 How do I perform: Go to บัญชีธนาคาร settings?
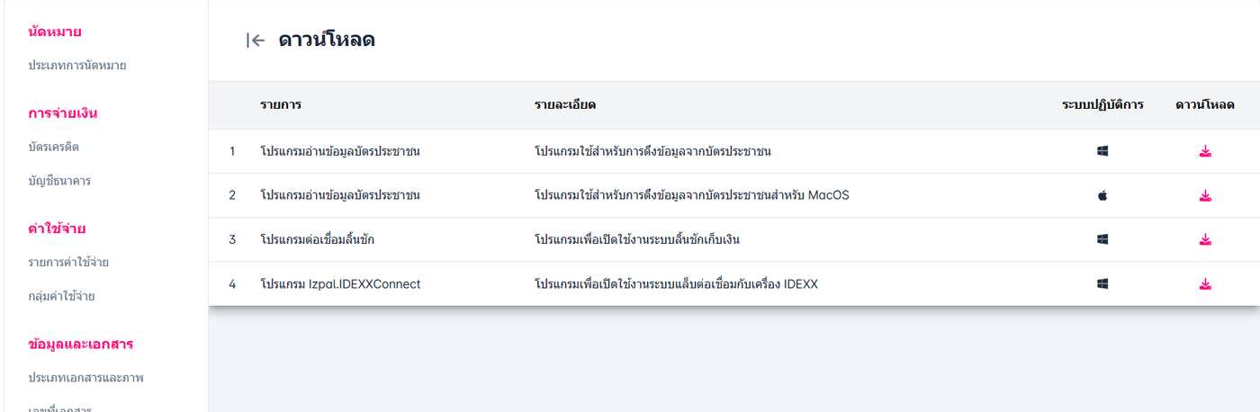point(59,181)
